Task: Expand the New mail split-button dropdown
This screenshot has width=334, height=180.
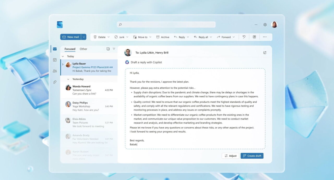Action: pos(84,37)
